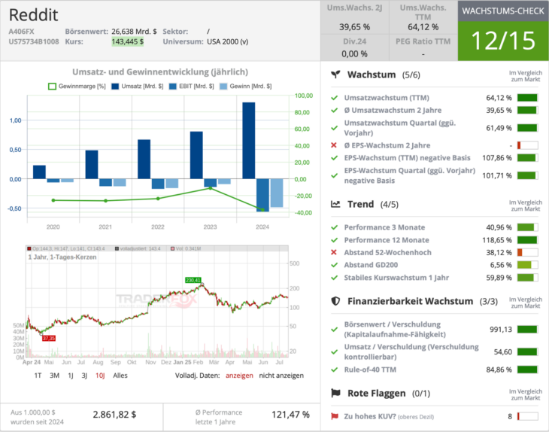The height and width of the screenshot is (432, 549).
Task: Select the 10J chart timeframe
Action: (x=100, y=376)
